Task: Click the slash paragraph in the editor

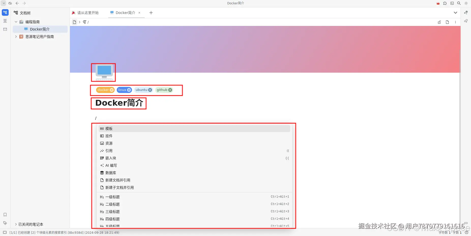Action: click(x=96, y=118)
